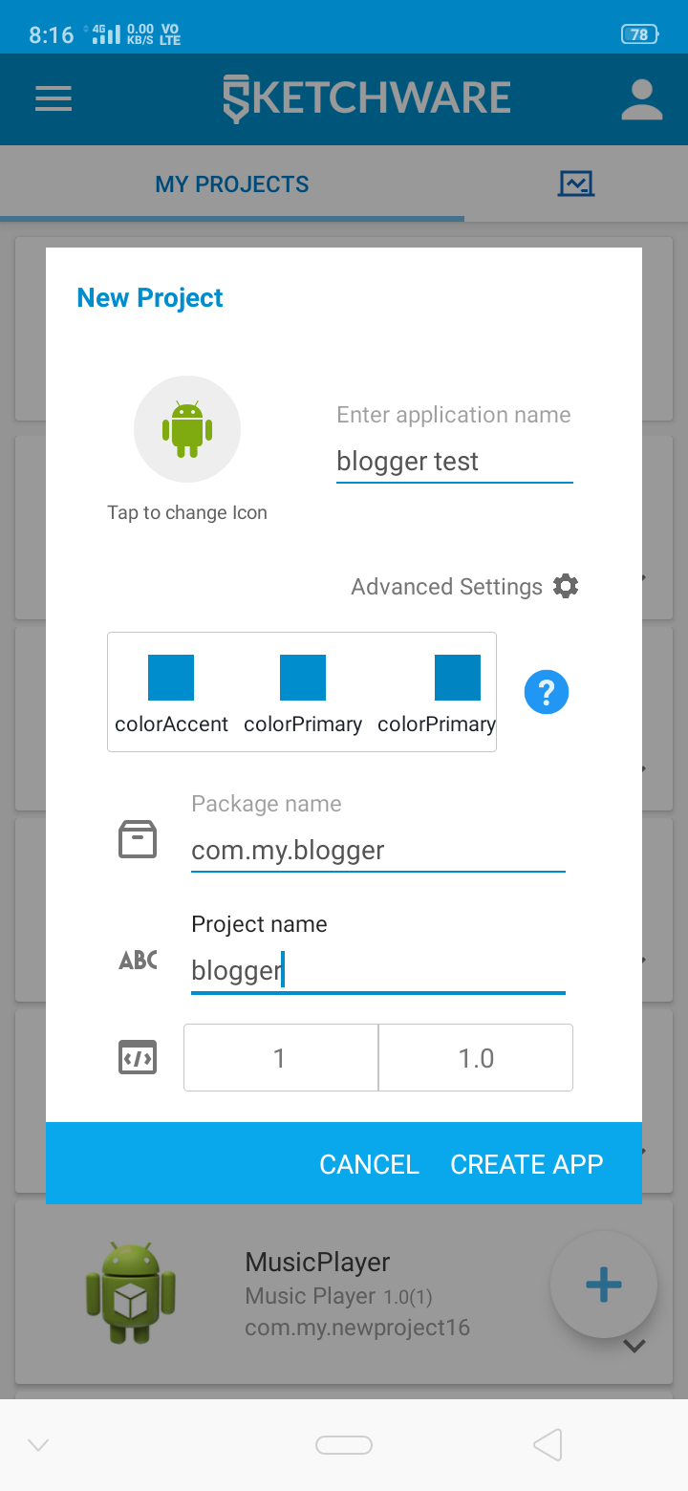Edit the Package name field

(x=377, y=851)
